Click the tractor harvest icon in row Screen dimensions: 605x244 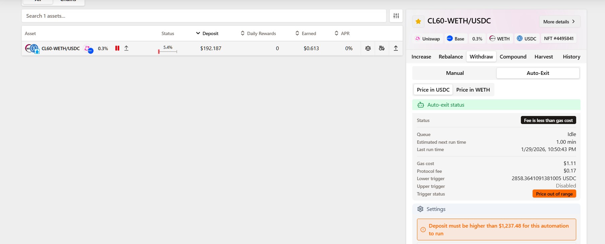(x=381, y=48)
